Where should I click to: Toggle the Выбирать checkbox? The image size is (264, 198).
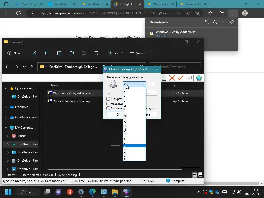click(x=108, y=99)
